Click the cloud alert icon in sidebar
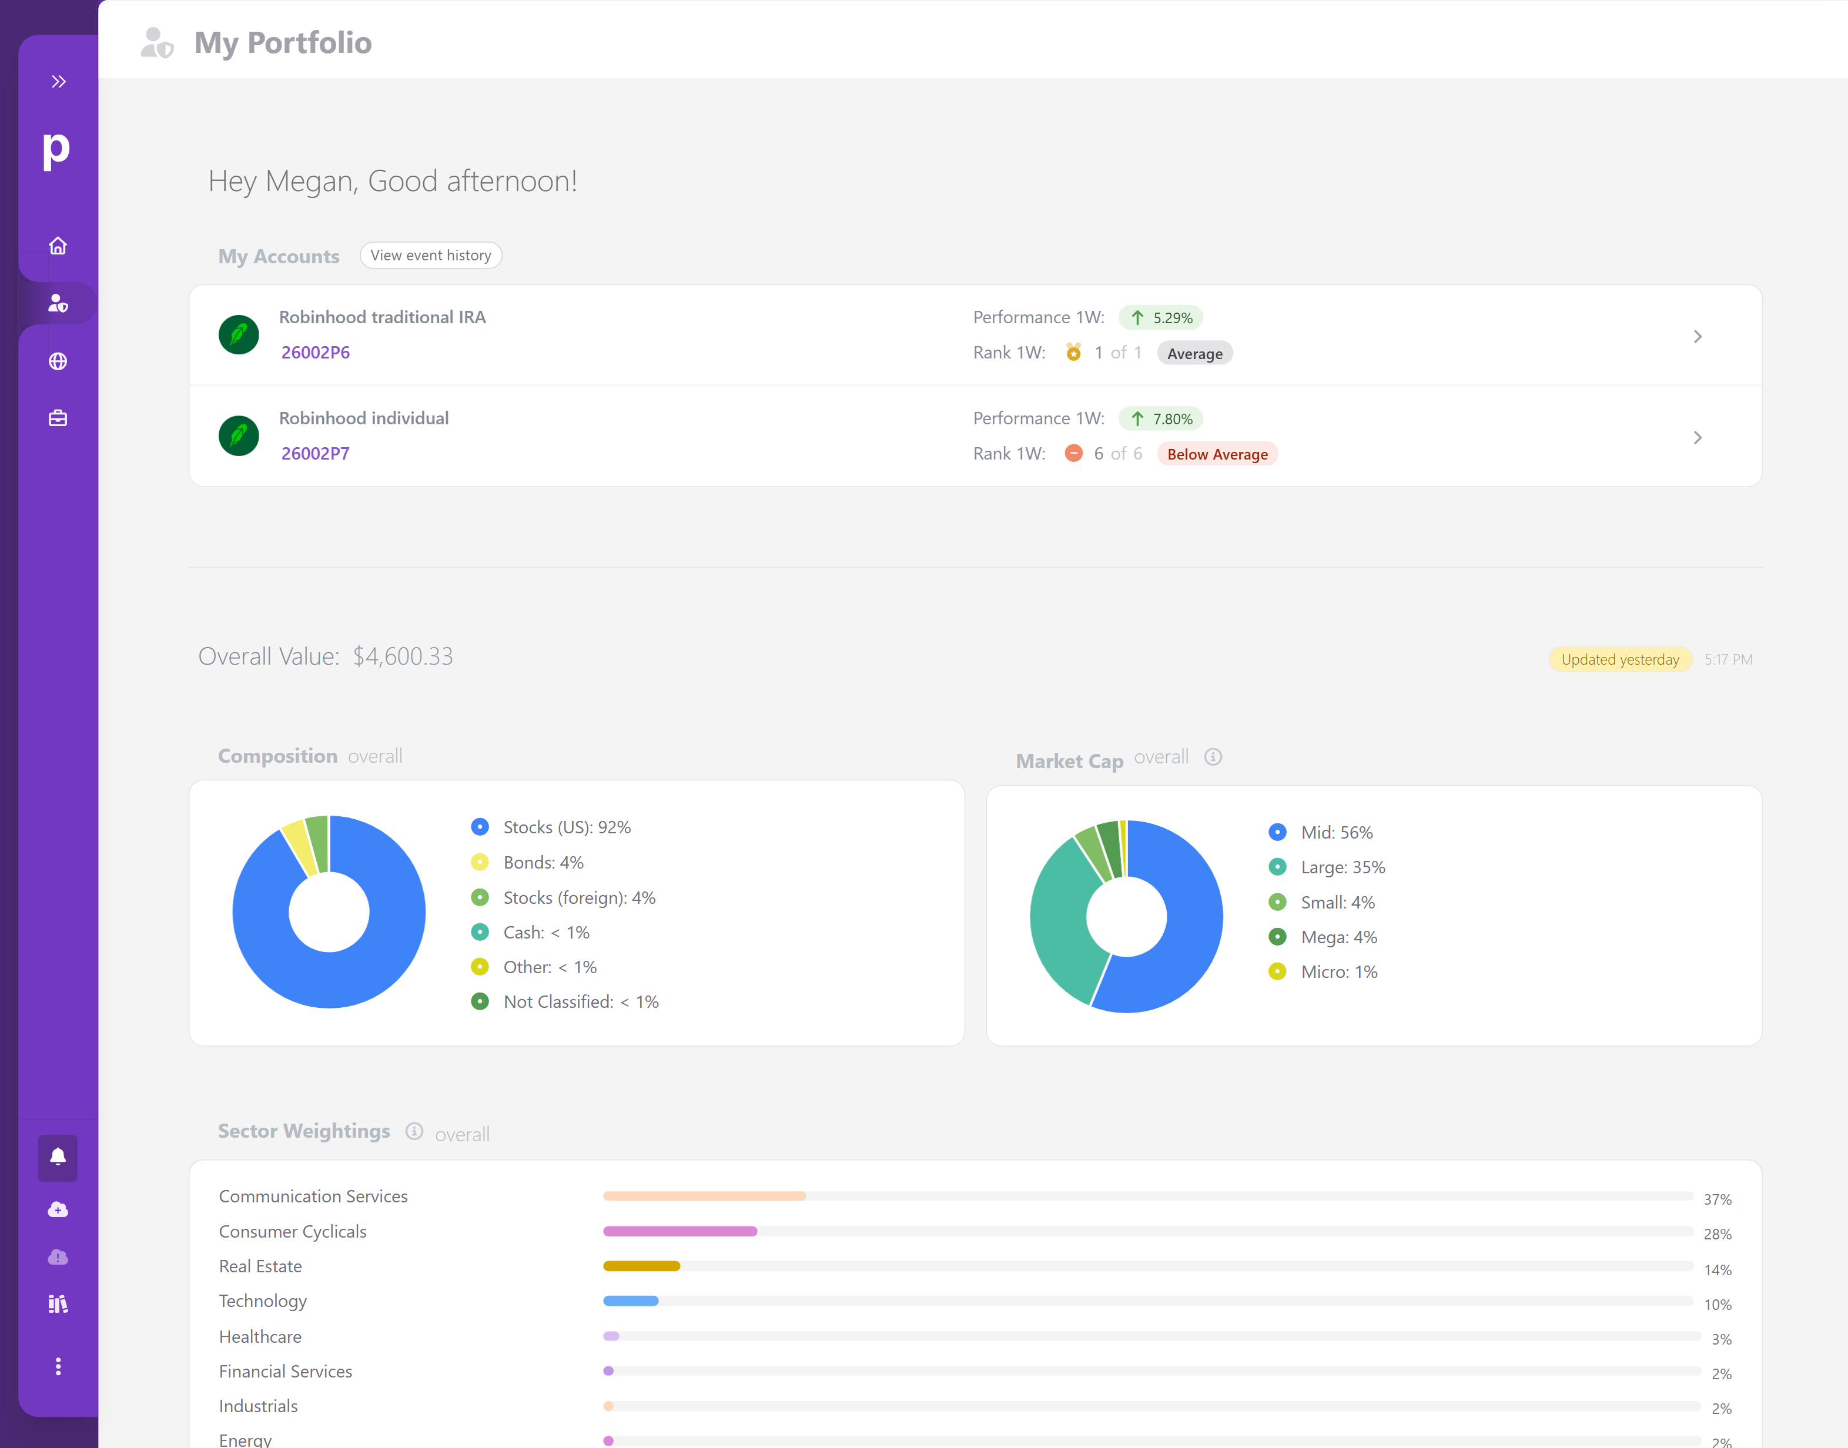 [57, 1256]
